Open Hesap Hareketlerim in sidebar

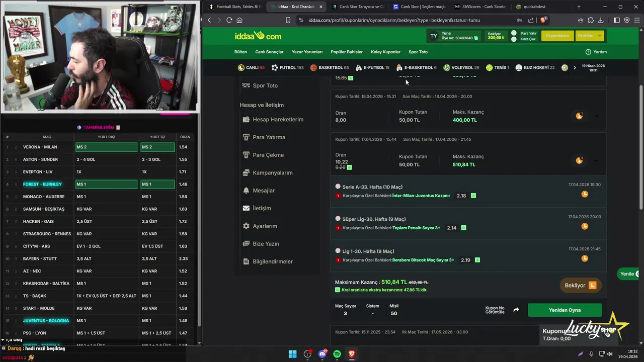click(278, 120)
